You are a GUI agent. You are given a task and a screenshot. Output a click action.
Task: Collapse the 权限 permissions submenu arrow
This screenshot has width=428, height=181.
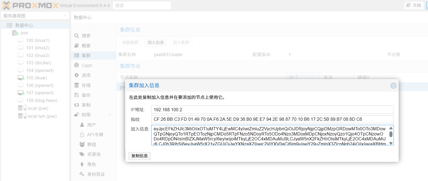109,115
